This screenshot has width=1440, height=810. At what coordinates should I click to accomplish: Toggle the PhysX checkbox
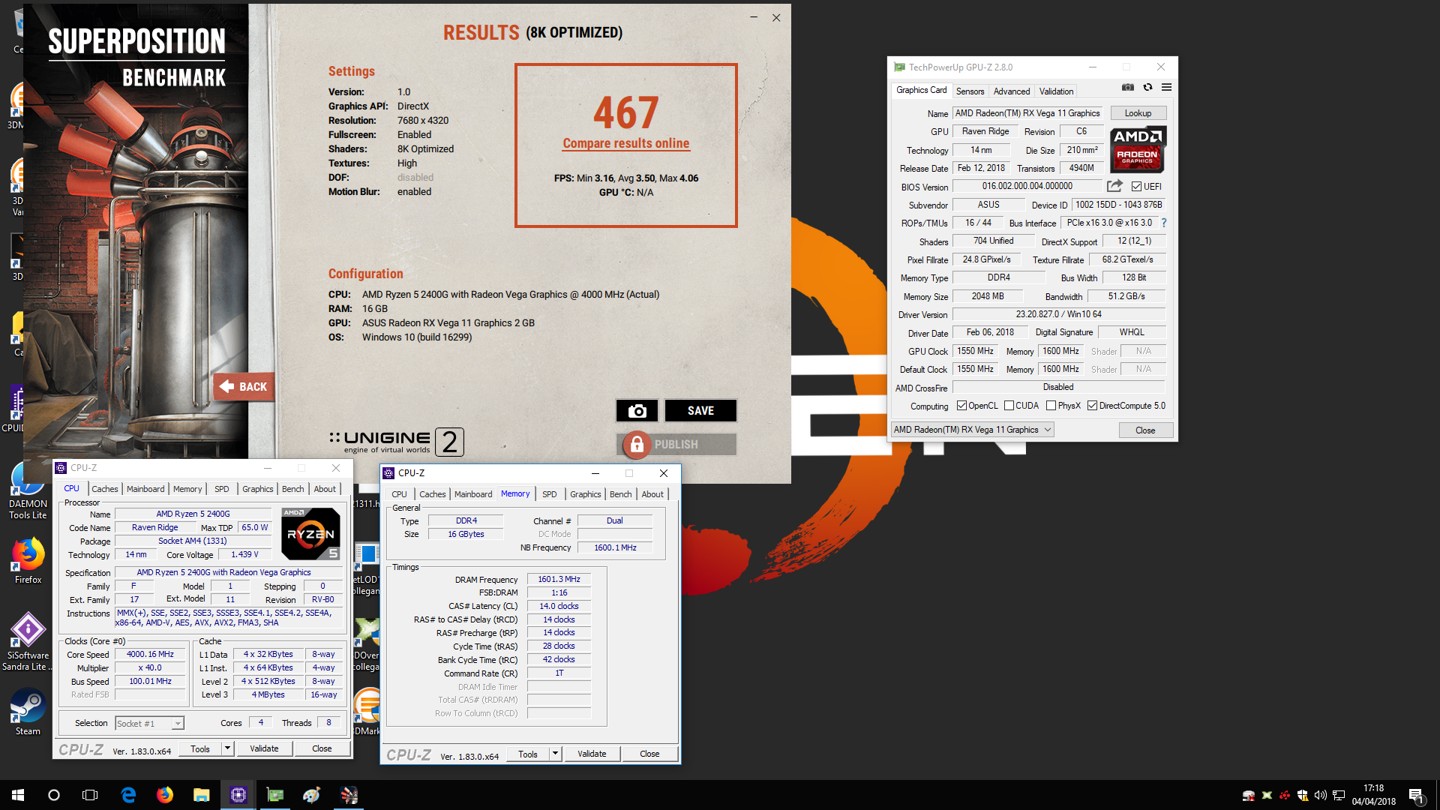1051,406
